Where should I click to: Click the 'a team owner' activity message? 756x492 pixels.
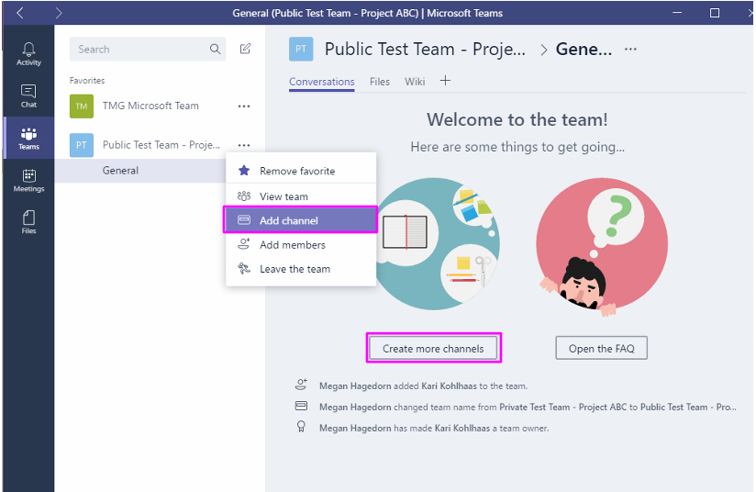pyautogui.click(x=434, y=428)
